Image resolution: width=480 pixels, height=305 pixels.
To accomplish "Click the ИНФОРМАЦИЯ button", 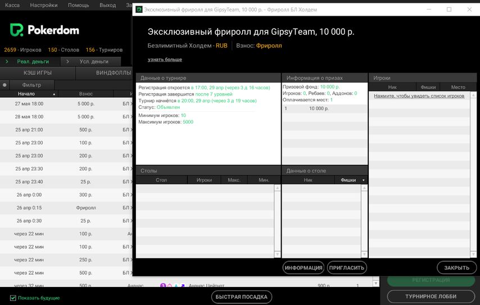I will [x=304, y=268].
